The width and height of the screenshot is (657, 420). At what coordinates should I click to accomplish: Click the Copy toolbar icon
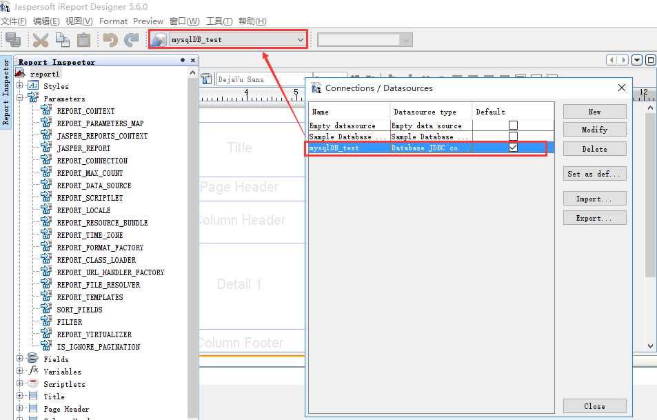pyautogui.click(x=63, y=40)
